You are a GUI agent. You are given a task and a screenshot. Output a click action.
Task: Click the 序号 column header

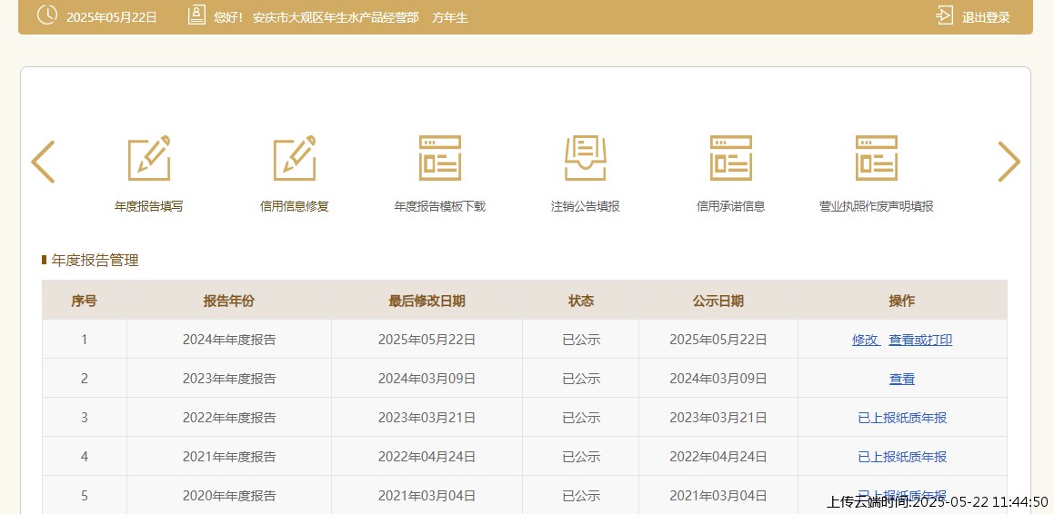point(84,301)
